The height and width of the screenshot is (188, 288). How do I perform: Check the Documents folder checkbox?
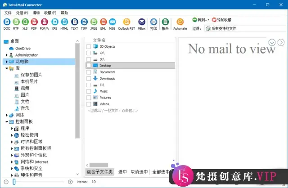tap(89, 72)
